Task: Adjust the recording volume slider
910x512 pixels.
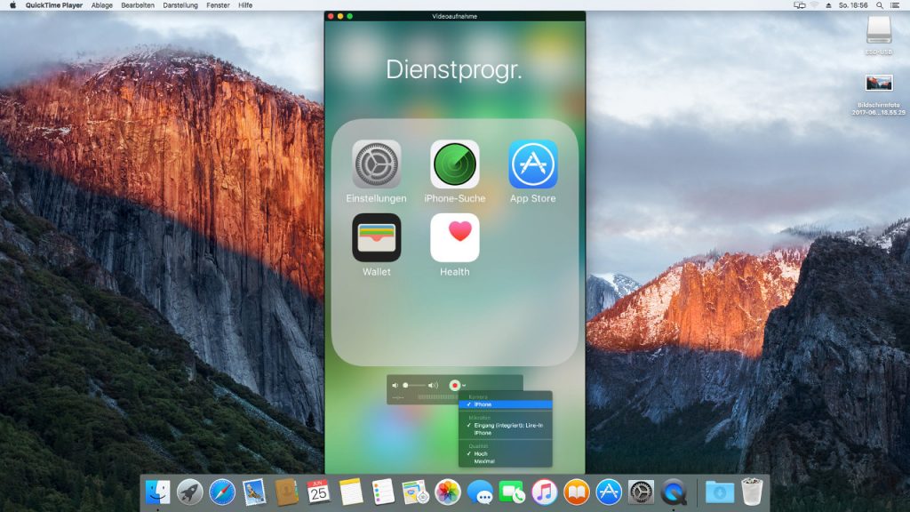Action: [415, 386]
